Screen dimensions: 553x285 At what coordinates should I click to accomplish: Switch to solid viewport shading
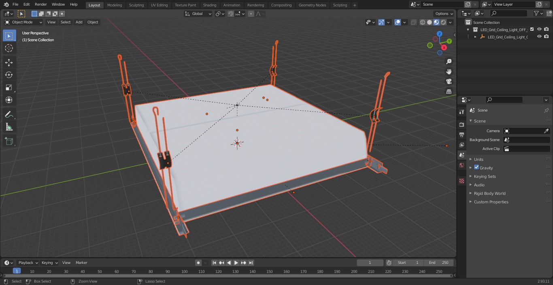pyautogui.click(x=430, y=22)
